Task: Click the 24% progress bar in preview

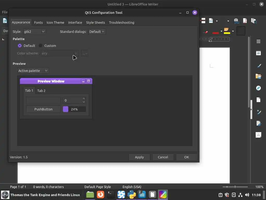Action: click(x=74, y=109)
